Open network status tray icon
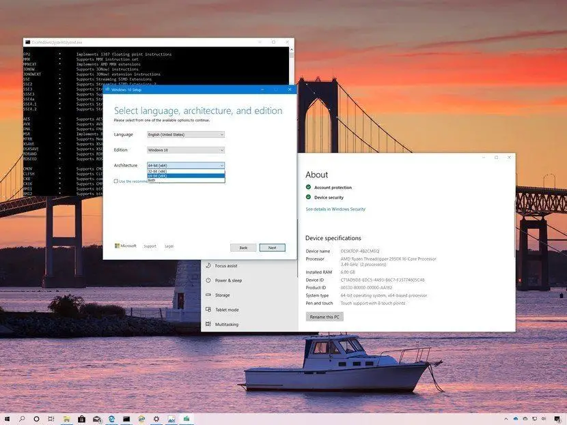 [x=534, y=419]
